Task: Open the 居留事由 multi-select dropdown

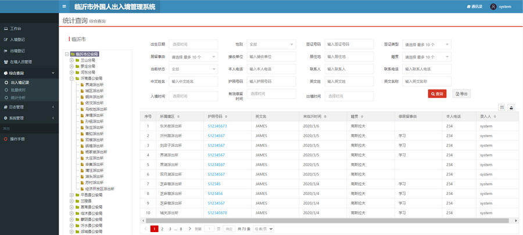Action: point(193,57)
